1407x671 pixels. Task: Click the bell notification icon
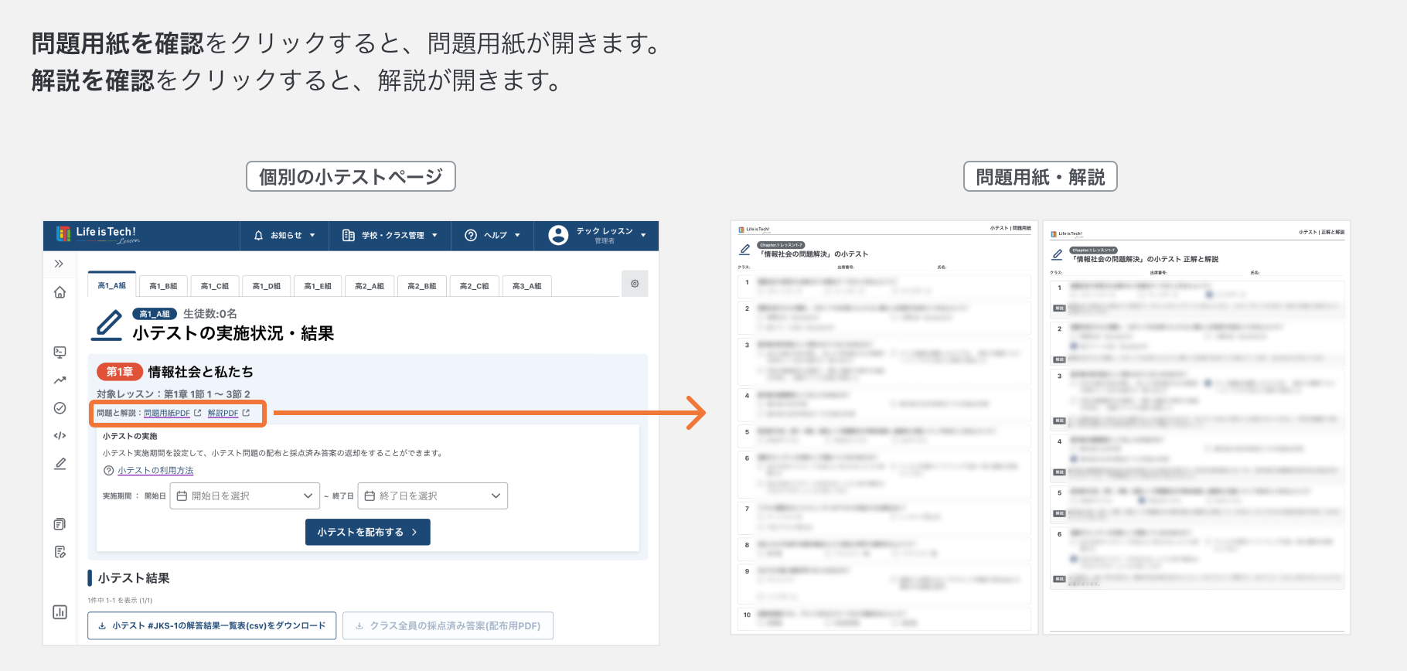(x=258, y=235)
